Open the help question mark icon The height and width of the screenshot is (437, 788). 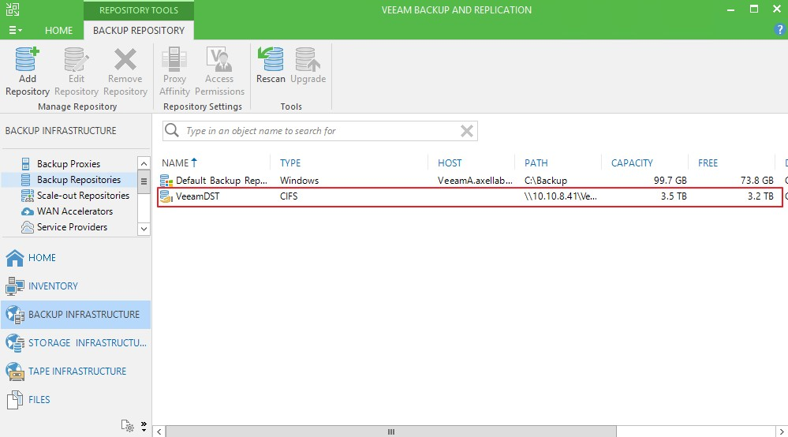pos(780,30)
